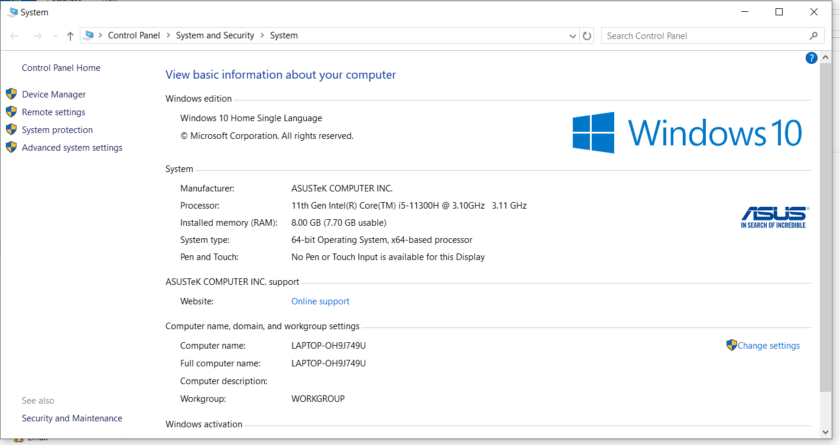The height and width of the screenshot is (445, 840).
Task: Go to System and Security breadcrumb
Action: pyautogui.click(x=215, y=35)
